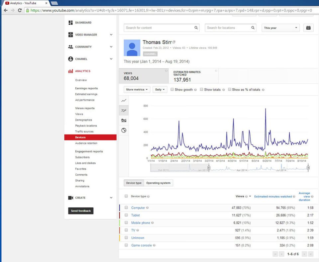Screen dimensions: 319x262
Task: Click the Community people icon
Action: [70, 47]
